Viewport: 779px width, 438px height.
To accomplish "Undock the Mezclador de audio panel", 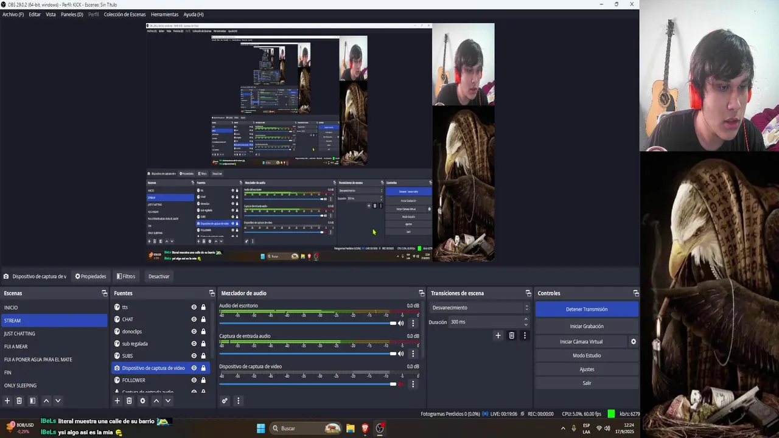I will pyautogui.click(x=421, y=293).
